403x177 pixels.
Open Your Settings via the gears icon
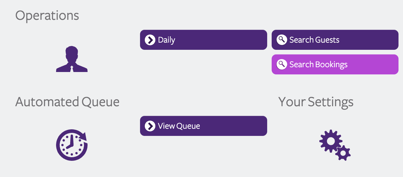tap(335, 145)
